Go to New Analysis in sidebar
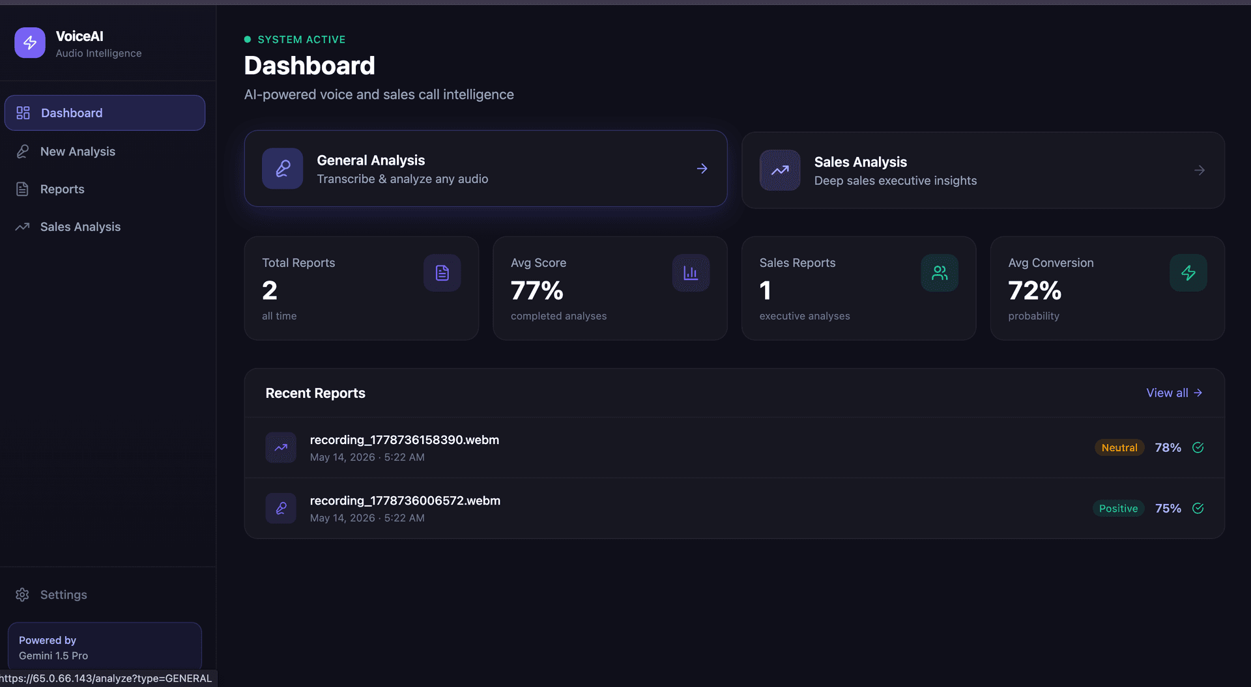The height and width of the screenshot is (687, 1251). pos(105,151)
